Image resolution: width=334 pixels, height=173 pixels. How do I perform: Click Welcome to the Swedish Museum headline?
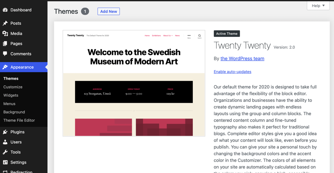click(134, 57)
